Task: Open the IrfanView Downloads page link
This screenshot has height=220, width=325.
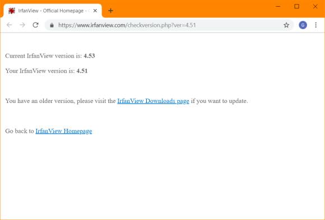Action: point(153,101)
